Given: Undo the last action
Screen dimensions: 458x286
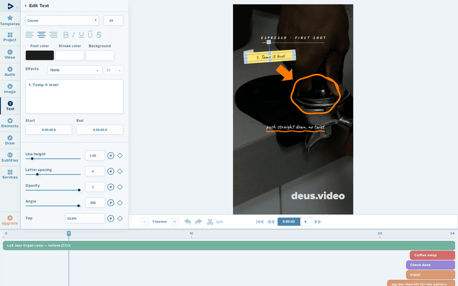Looking at the screenshot, I should 187,222.
